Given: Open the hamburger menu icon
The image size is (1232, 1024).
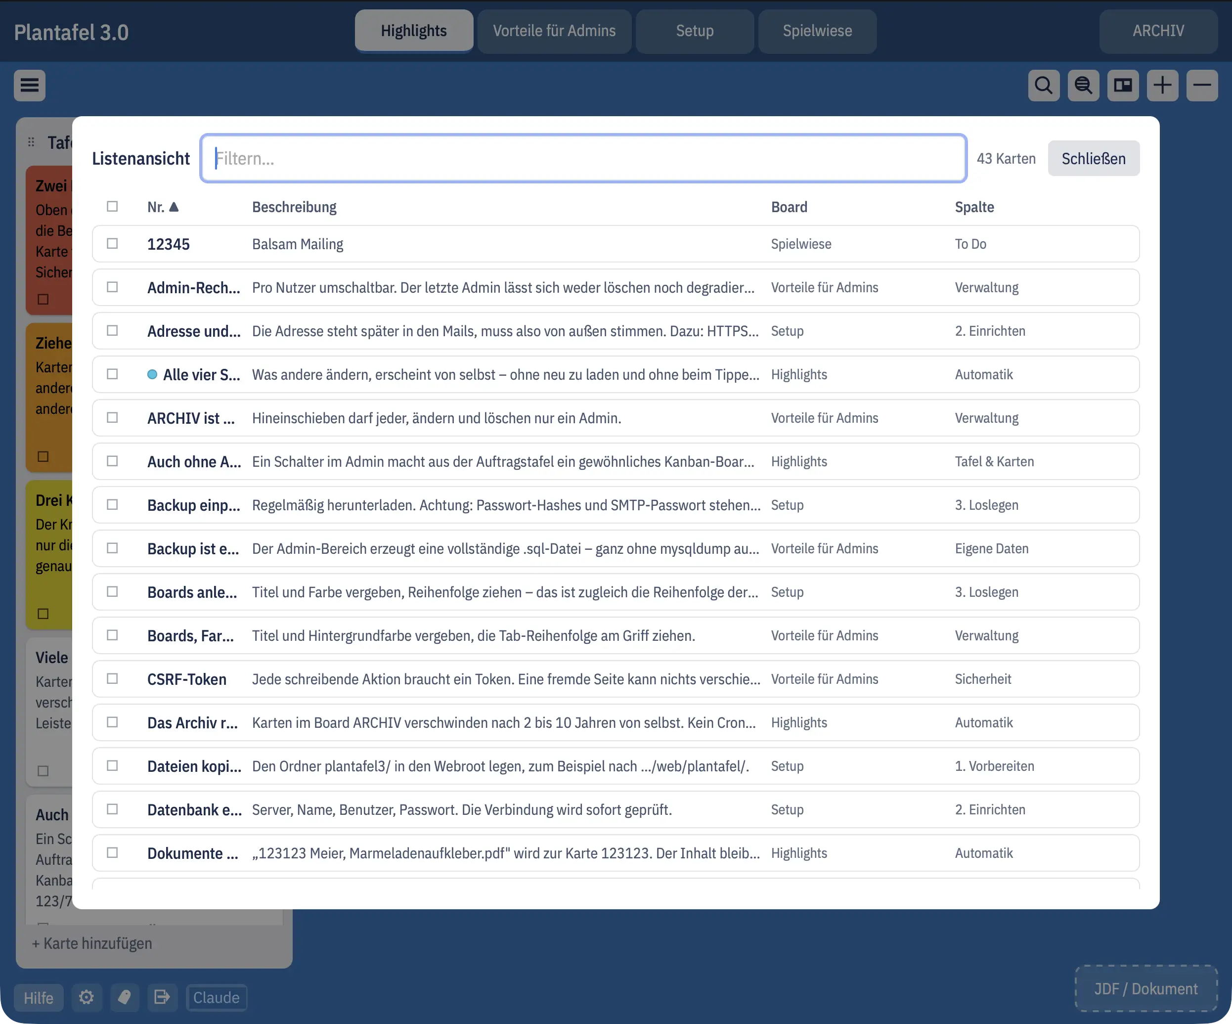Looking at the screenshot, I should 30,86.
